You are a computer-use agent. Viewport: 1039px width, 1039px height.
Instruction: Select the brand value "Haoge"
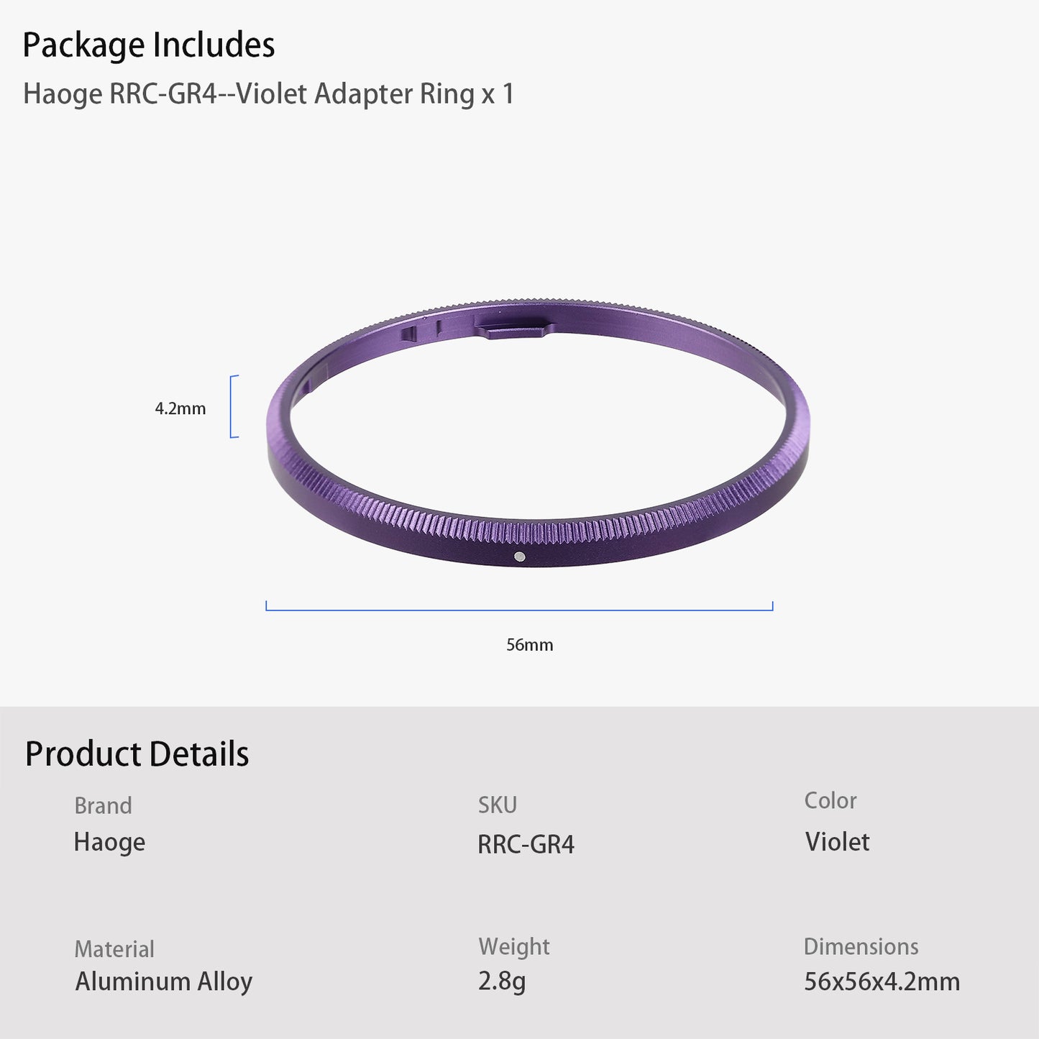pyautogui.click(x=109, y=842)
